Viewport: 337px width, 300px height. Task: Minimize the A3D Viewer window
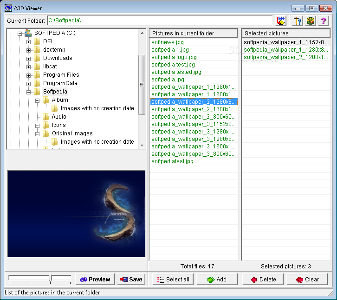(x=298, y=8)
